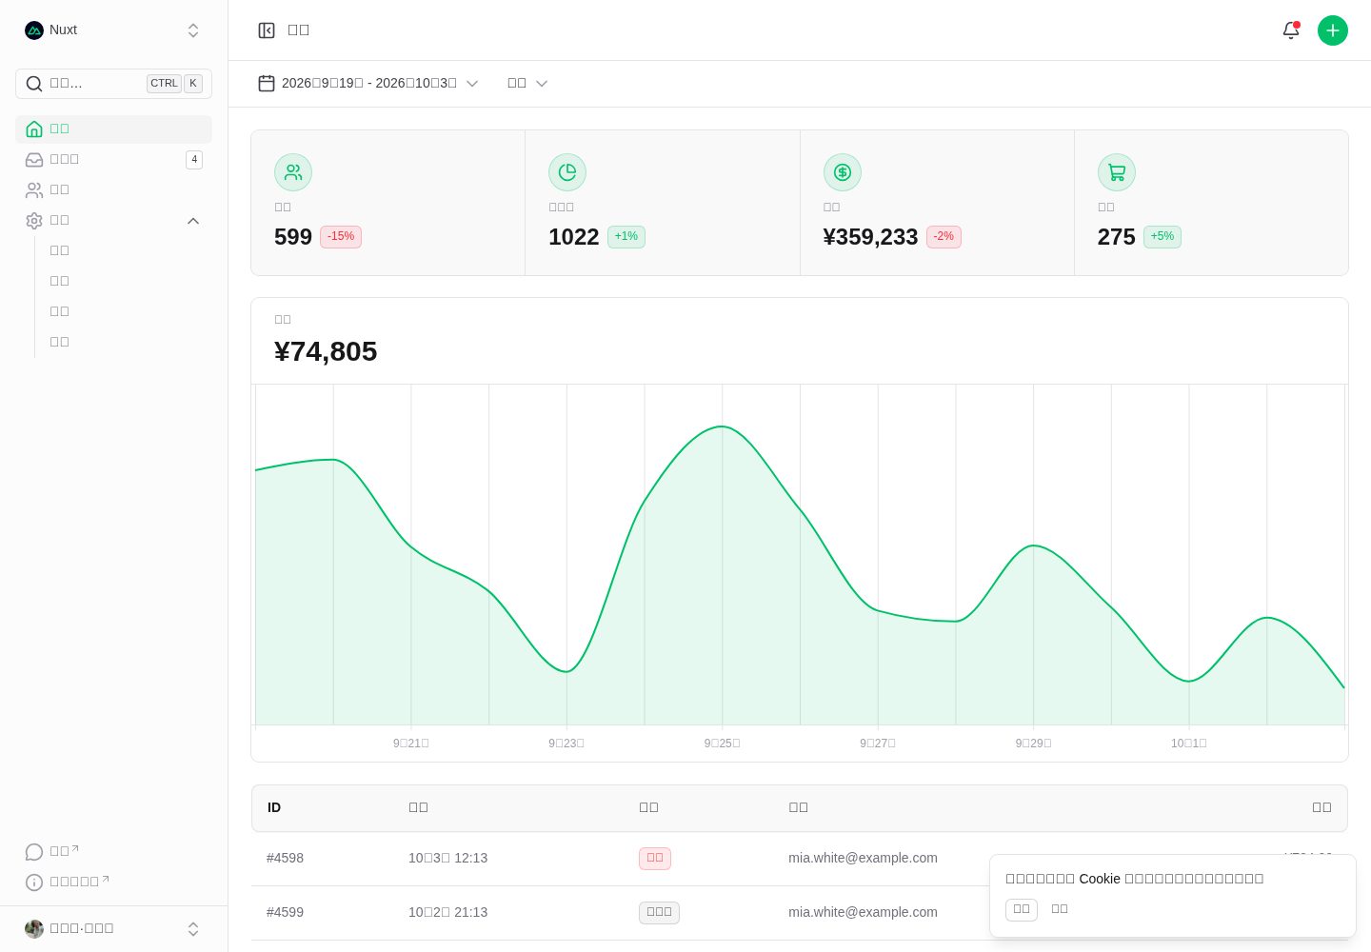The height and width of the screenshot is (952, 1371).
Task: Click the outlined button in the Cookie notice
Action: click(1022, 909)
